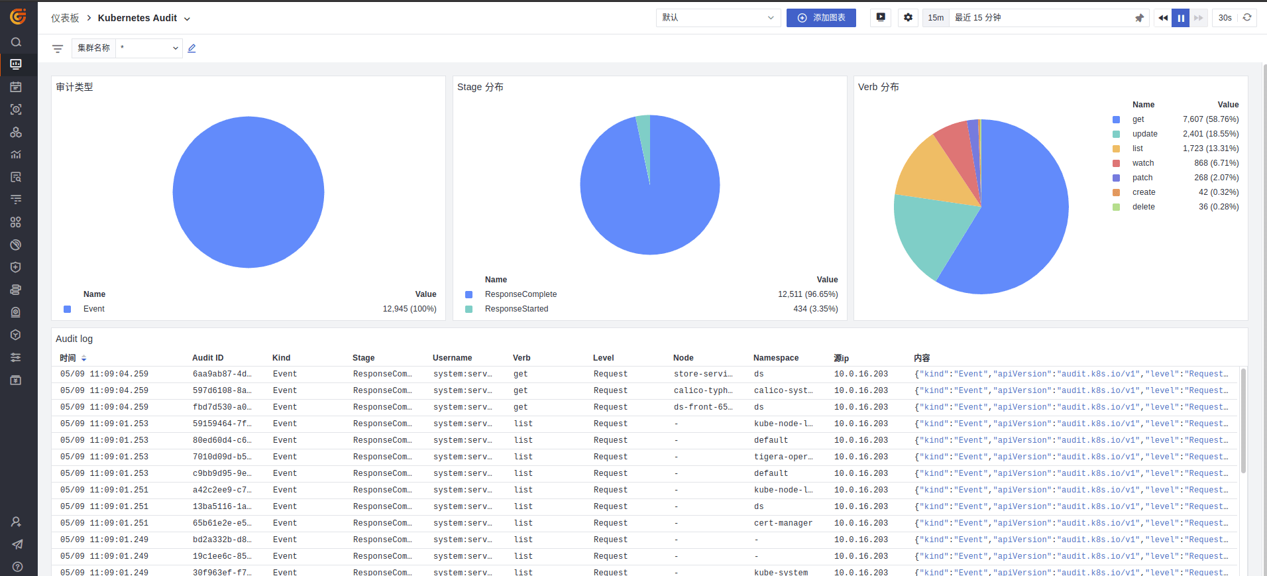Viewport: 1267px width, 576px height.
Task: Click Audit ID 6aa9ab87-4d… cell
Action: pyautogui.click(x=222, y=374)
